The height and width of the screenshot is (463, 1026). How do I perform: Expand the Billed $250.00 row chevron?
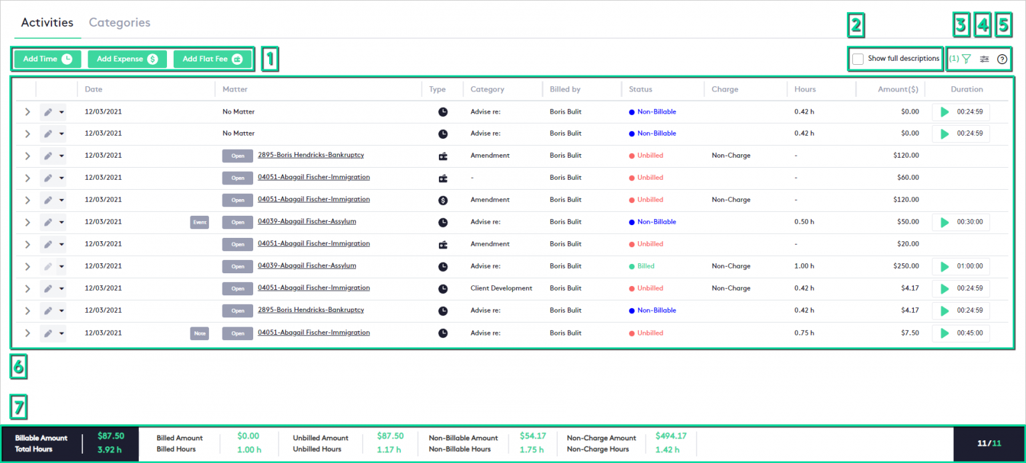pos(27,266)
